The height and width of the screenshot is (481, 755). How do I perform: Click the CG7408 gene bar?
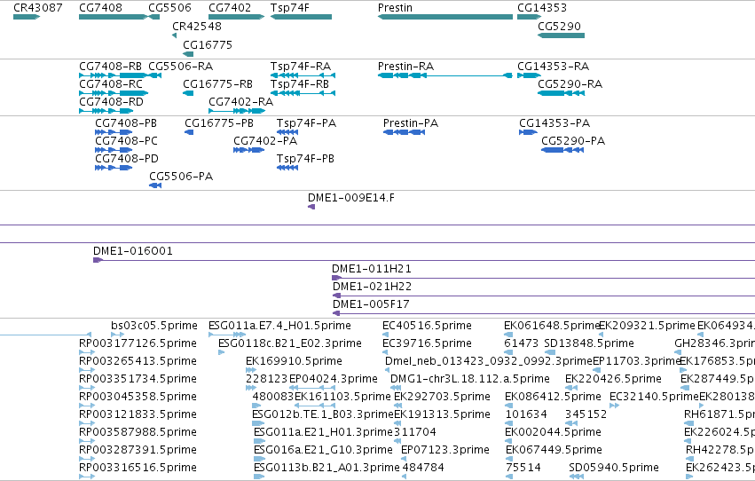pyautogui.click(x=114, y=17)
